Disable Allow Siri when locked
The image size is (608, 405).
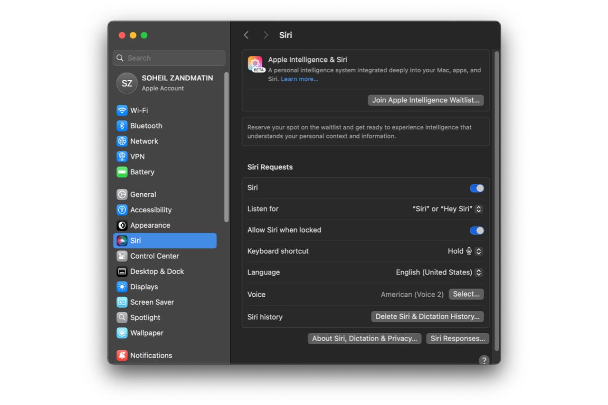tap(477, 230)
